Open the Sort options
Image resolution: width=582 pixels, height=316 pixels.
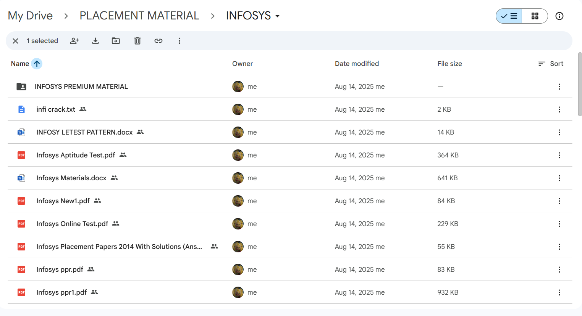pyautogui.click(x=551, y=64)
